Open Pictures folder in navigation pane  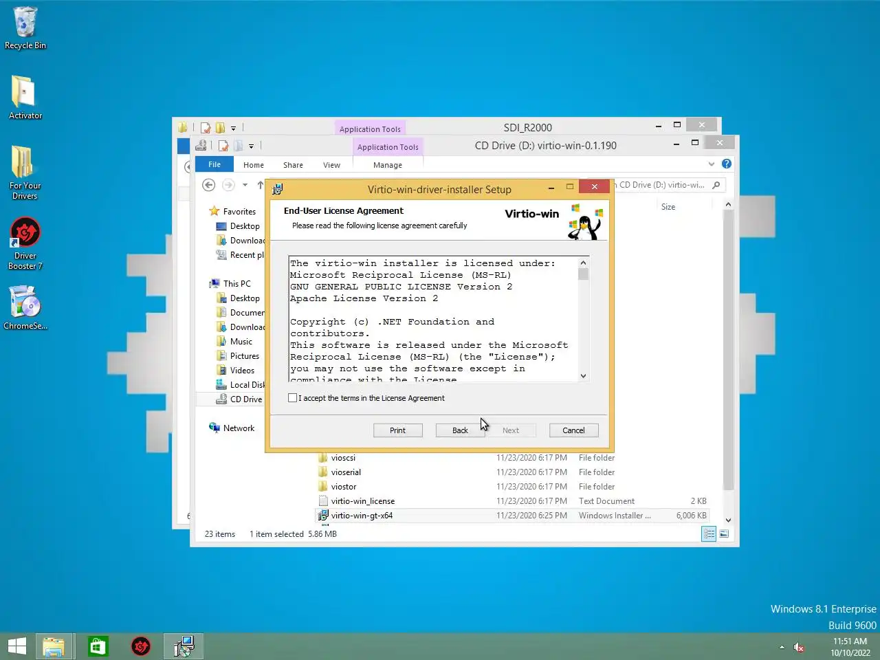click(245, 356)
